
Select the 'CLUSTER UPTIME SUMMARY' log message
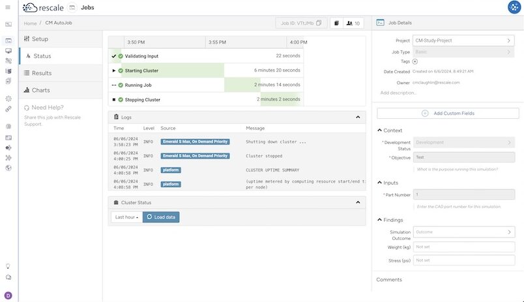coord(272,170)
